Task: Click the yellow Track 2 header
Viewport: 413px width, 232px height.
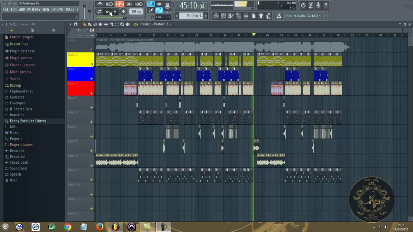Action: pyautogui.click(x=81, y=60)
